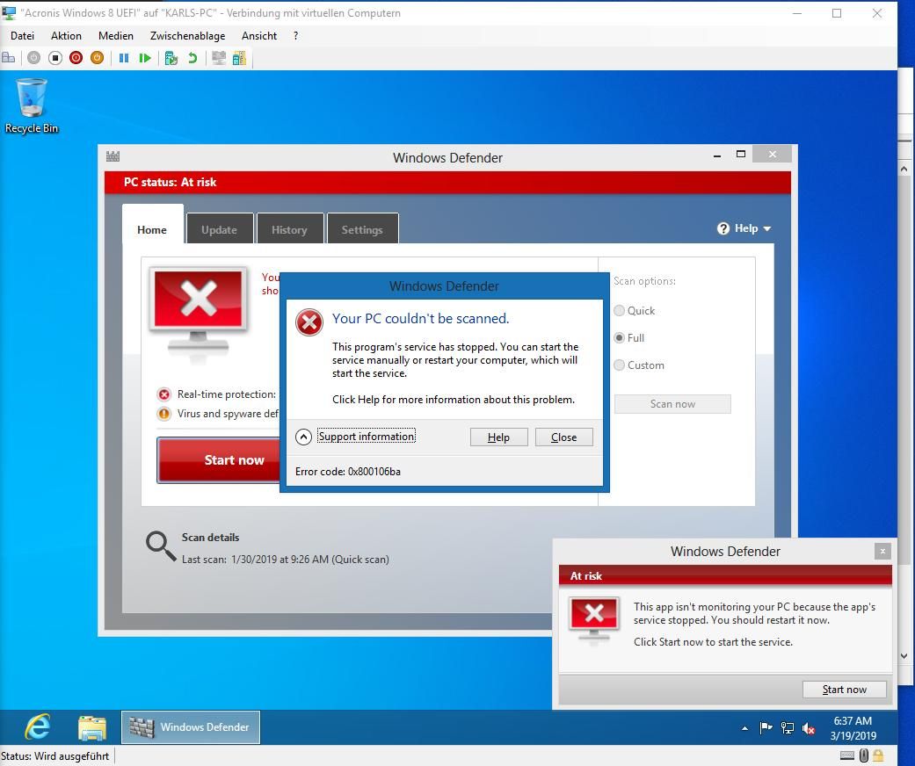Open the Datei menu
This screenshot has width=915, height=766.
[22, 36]
